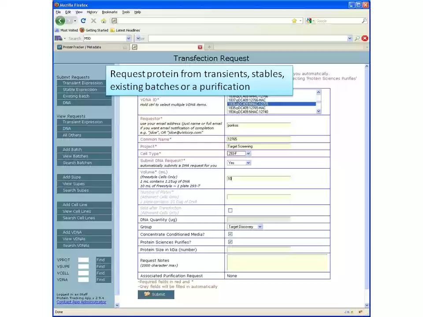Click the bookmark star in the address bar

tap(295, 21)
